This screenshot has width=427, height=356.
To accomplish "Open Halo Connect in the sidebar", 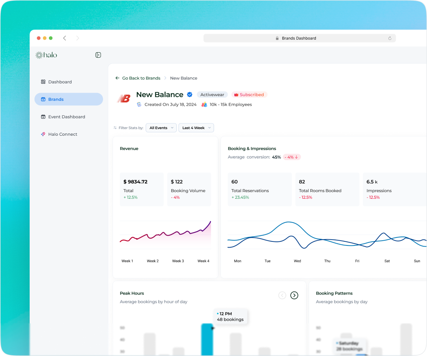I will pos(69,134).
